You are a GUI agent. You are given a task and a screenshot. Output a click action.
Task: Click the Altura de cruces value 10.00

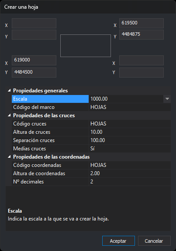130,132
